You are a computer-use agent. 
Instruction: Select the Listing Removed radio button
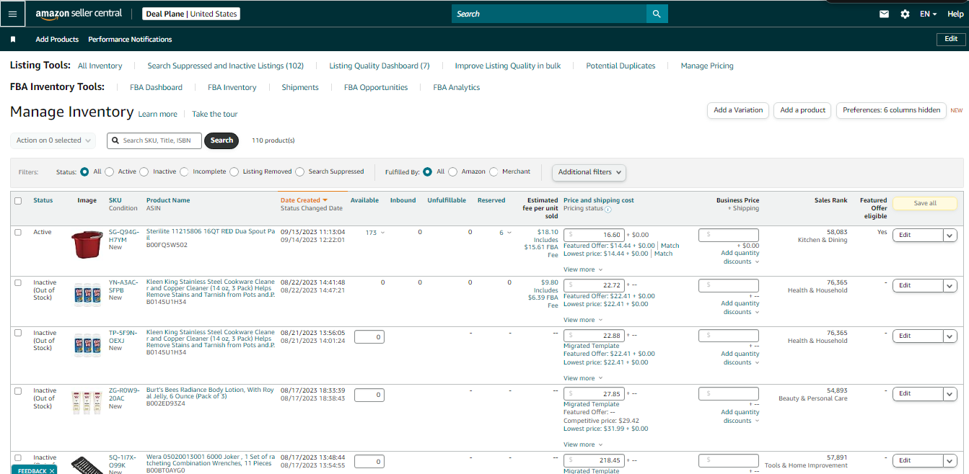tap(234, 172)
